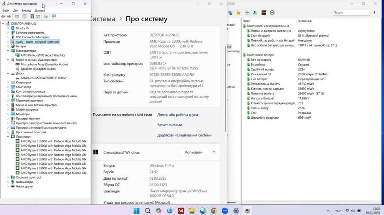Open the Домен або робоча група link
The width and height of the screenshot is (384, 215).
177,114
